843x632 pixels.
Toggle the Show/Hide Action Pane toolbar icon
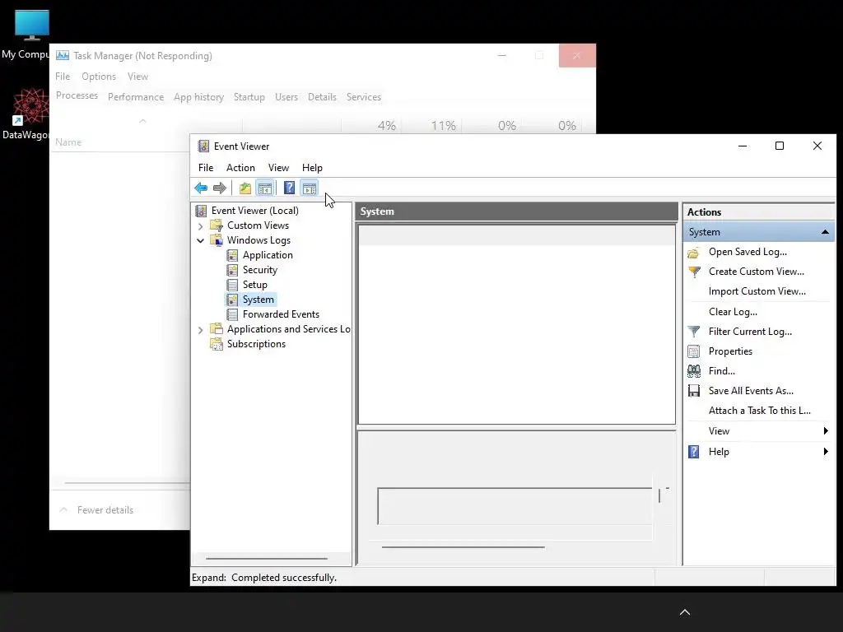pyautogui.click(x=310, y=188)
